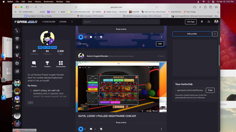The height and width of the screenshot is (132, 236).
Task: Open Nightmare Chica post screenshot image
Action: (x=121, y=87)
